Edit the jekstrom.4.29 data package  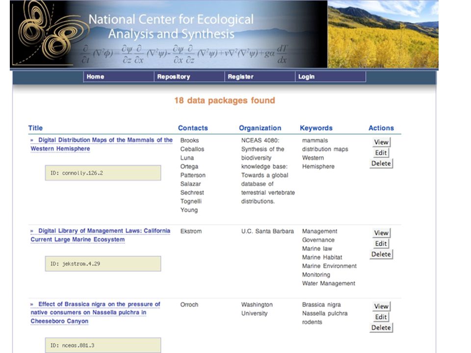pos(381,244)
